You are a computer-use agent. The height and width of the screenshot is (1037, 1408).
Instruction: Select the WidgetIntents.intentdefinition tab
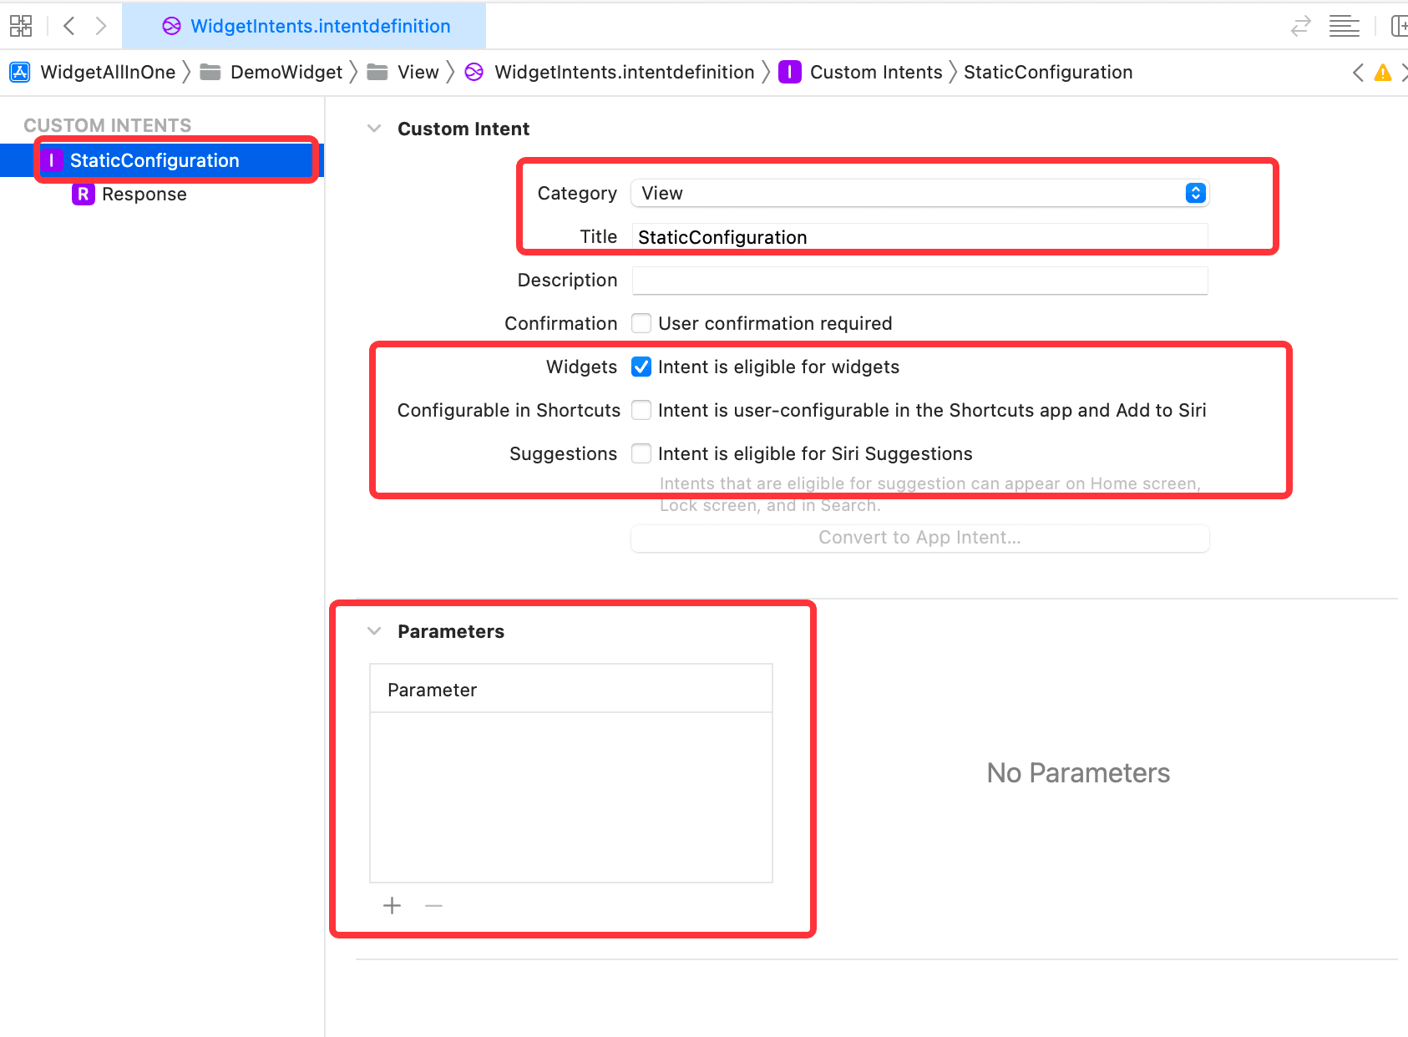tap(305, 26)
